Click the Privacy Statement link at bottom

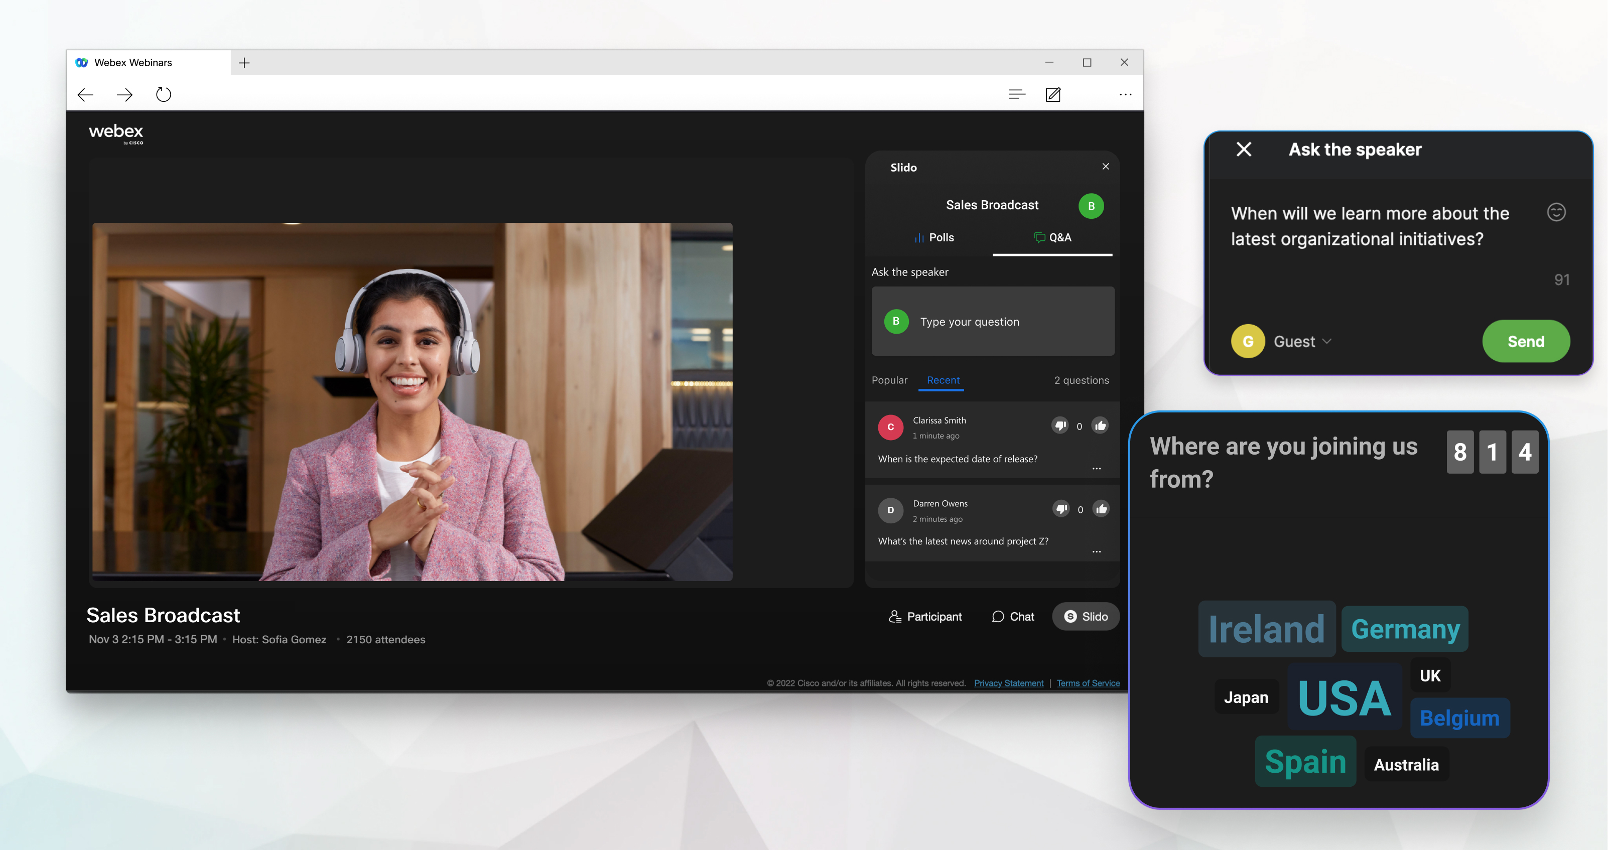coord(1008,683)
